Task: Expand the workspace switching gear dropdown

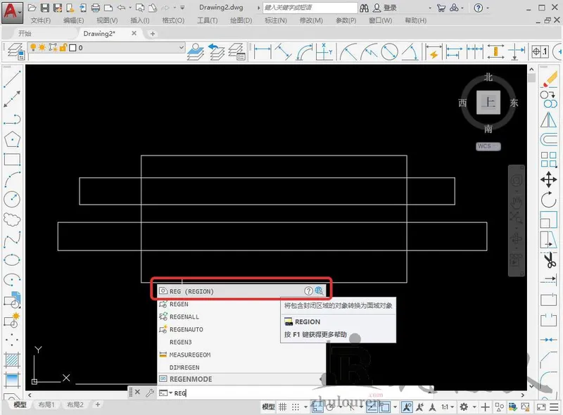Action: [x=474, y=407]
